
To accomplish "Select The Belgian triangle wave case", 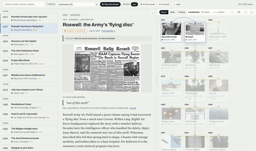I will point(29,130).
